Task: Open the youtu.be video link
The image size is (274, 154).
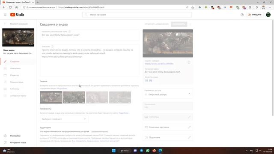Action: [159, 64]
